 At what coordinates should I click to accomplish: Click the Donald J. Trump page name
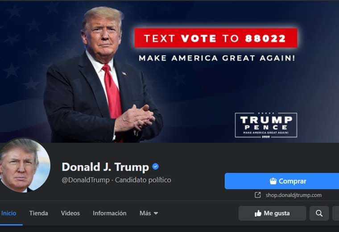point(105,167)
